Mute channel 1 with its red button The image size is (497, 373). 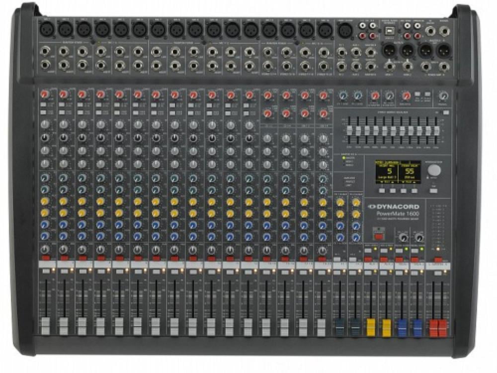pos(45,259)
